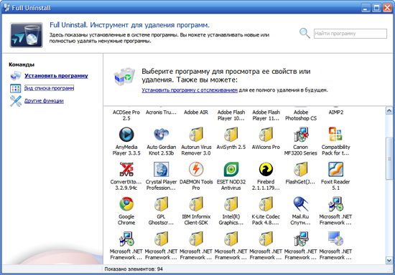Select the Google Chrome icon

coord(126,203)
